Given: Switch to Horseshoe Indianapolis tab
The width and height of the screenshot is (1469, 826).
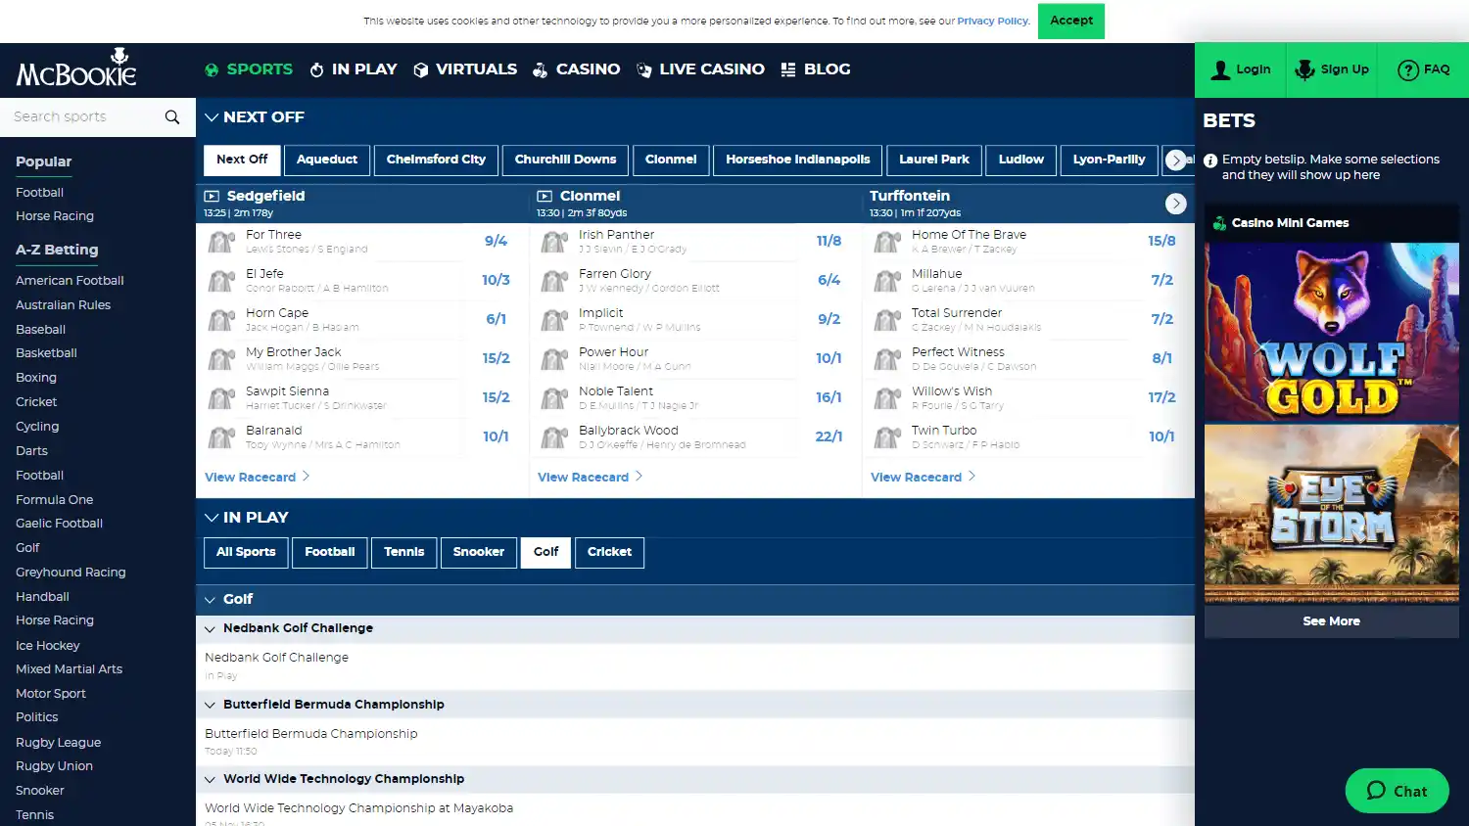Looking at the screenshot, I should pyautogui.click(x=797, y=160).
